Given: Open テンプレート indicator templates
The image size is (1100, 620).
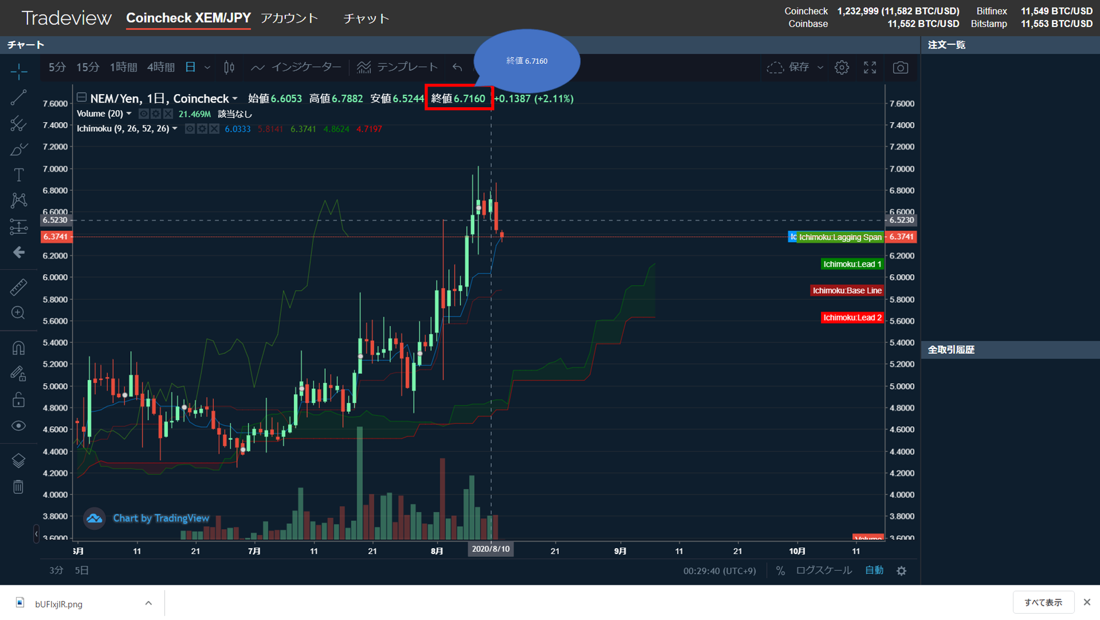Looking at the screenshot, I should tap(397, 68).
